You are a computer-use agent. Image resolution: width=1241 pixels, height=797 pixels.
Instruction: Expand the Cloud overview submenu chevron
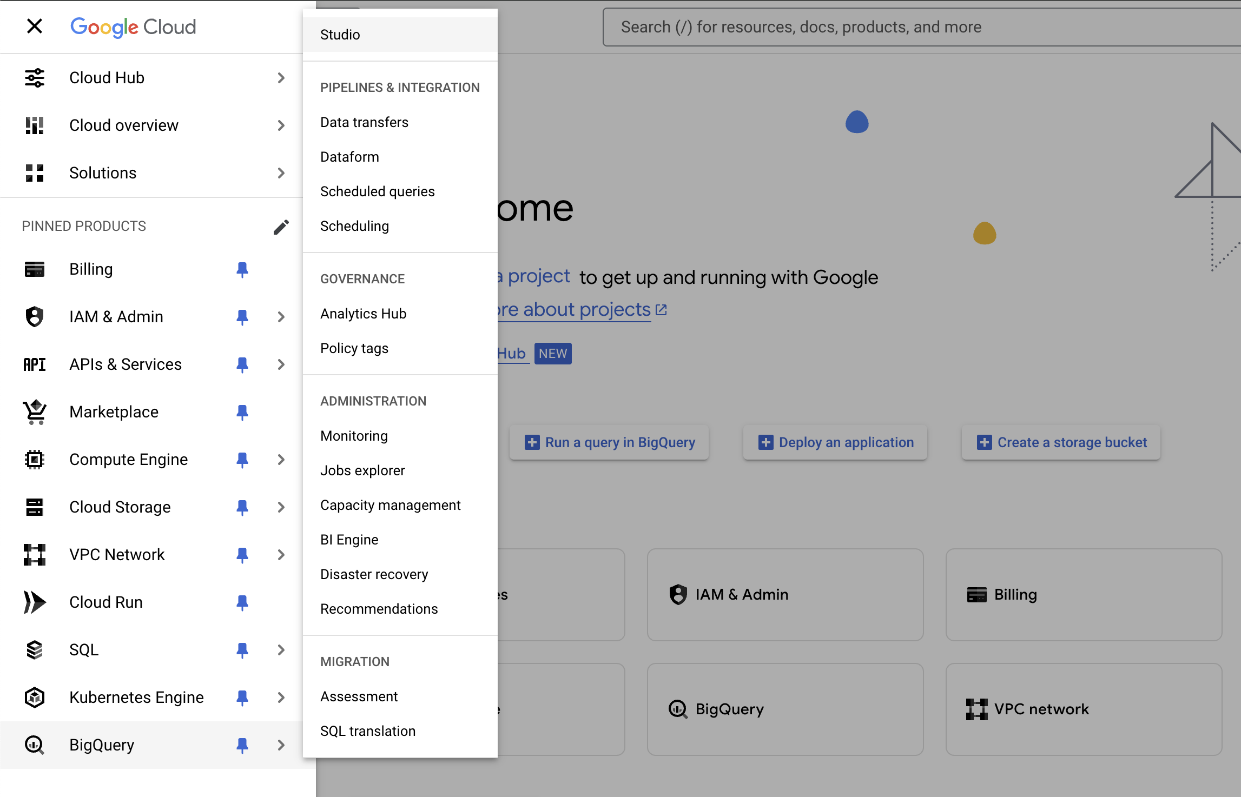pyautogui.click(x=281, y=125)
